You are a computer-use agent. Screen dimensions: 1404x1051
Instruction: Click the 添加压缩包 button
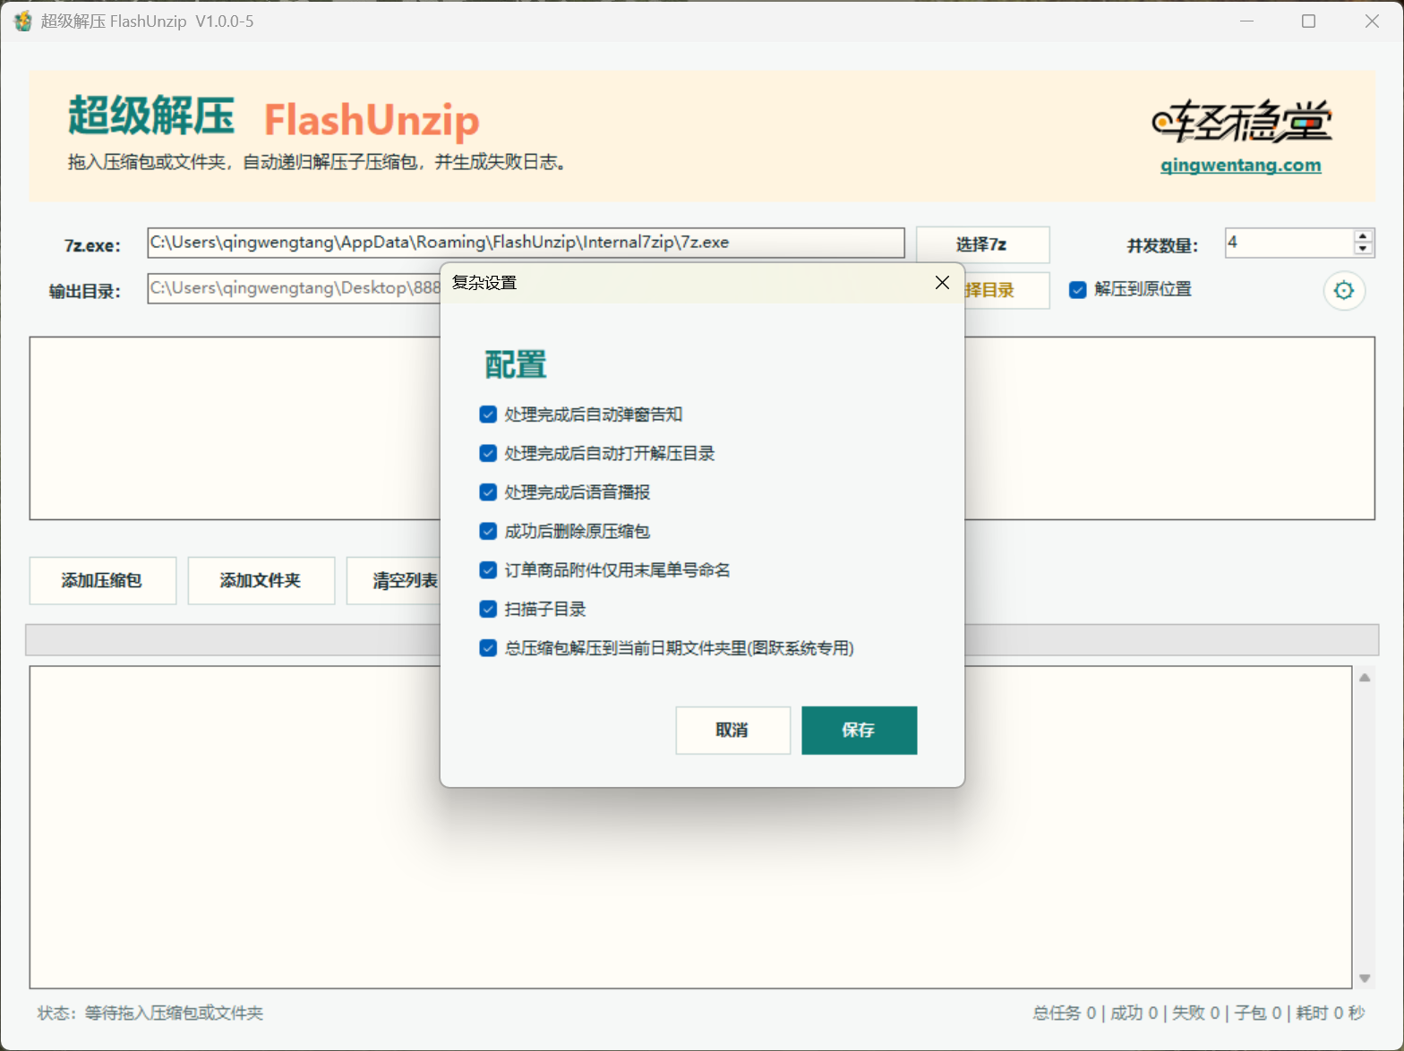point(102,581)
